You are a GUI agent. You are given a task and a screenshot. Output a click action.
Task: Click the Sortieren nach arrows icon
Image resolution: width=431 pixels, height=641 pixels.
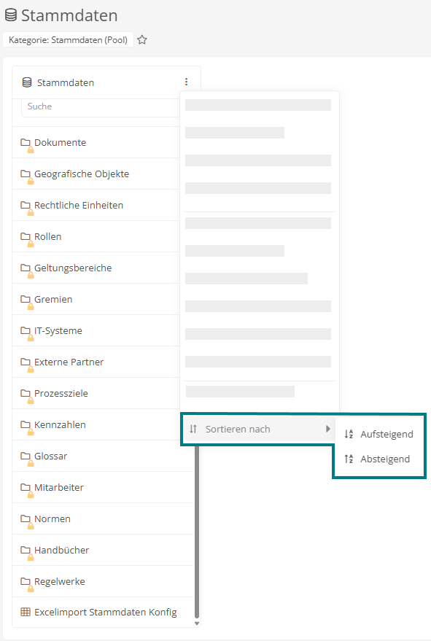pos(193,429)
